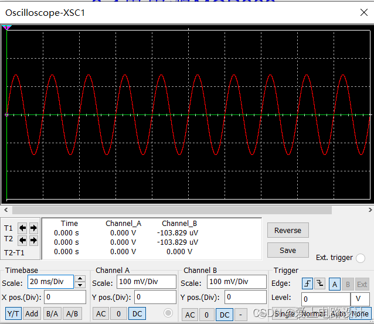
Task: Open the trigger Level unit V box
Action: click(359, 299)
